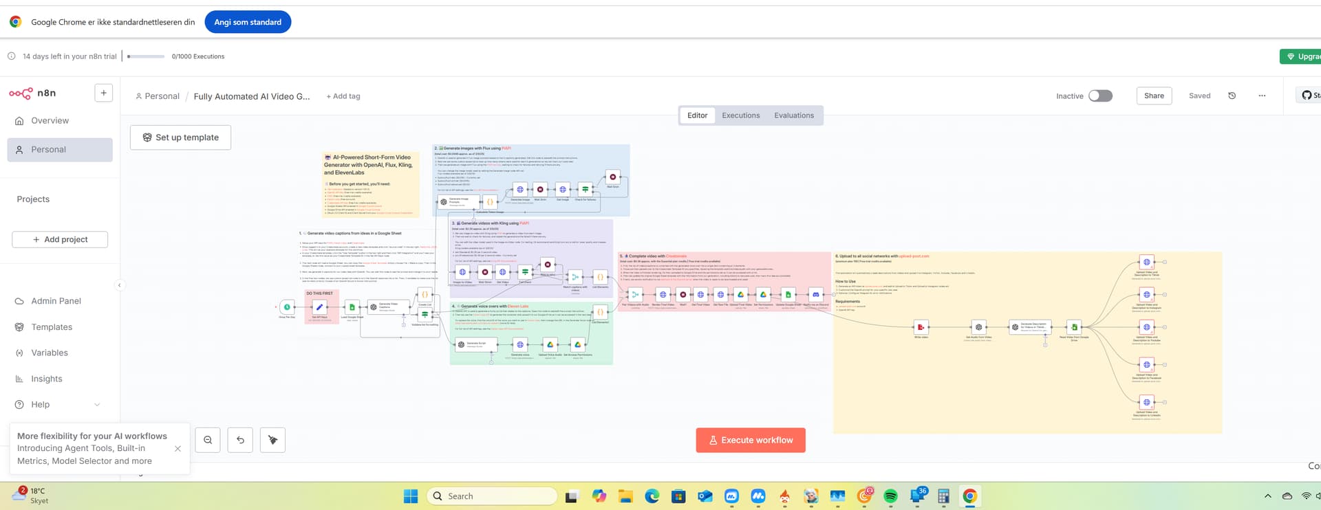The image size is (1321, 510).
Task: Select the Generate Image Prompts OpenAI node
Action: point(459,201)
